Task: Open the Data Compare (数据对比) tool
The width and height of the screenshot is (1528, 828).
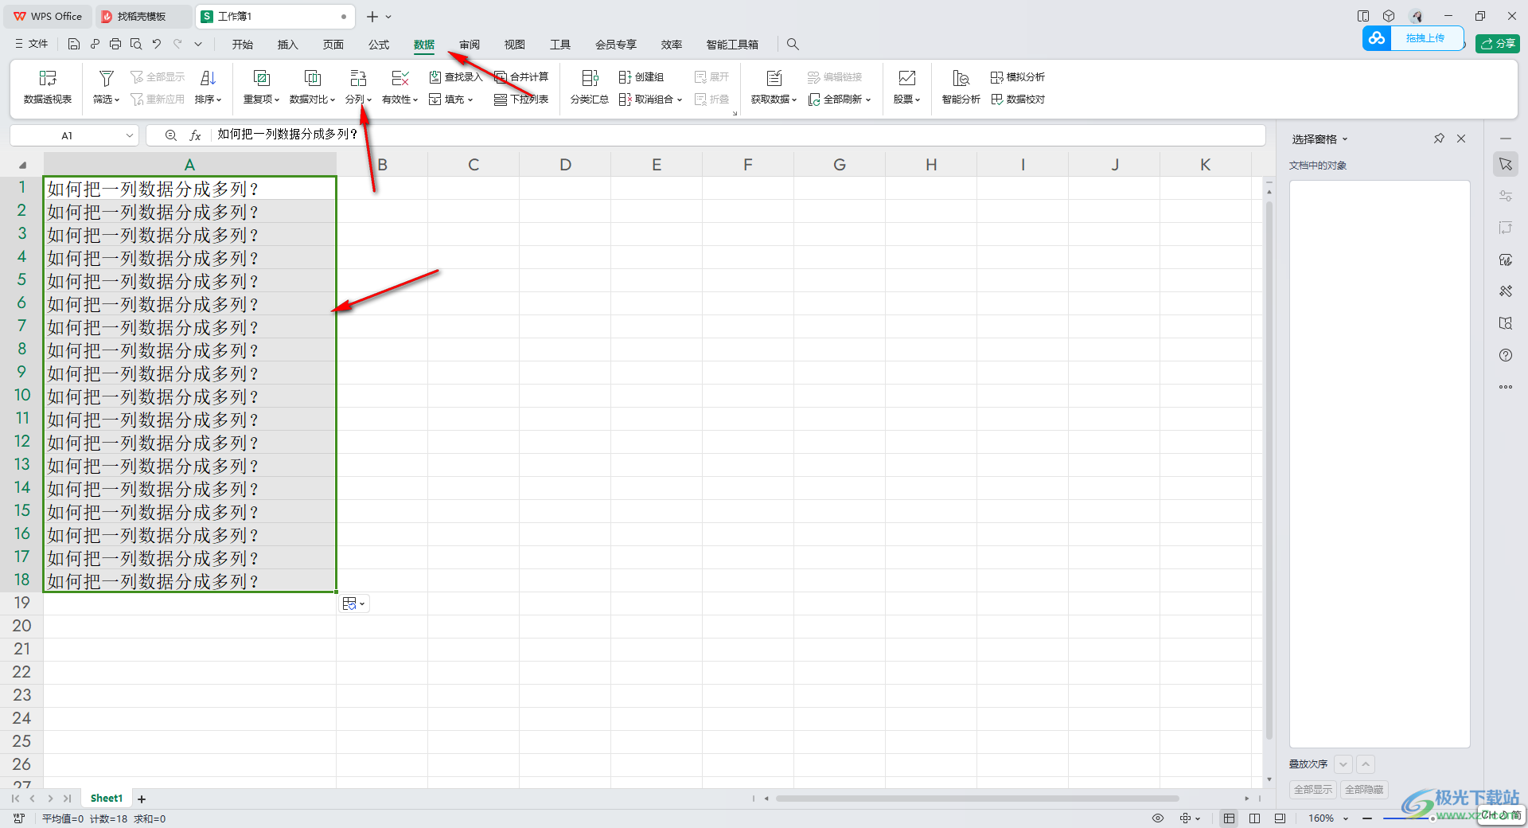Action: [312, 87]
